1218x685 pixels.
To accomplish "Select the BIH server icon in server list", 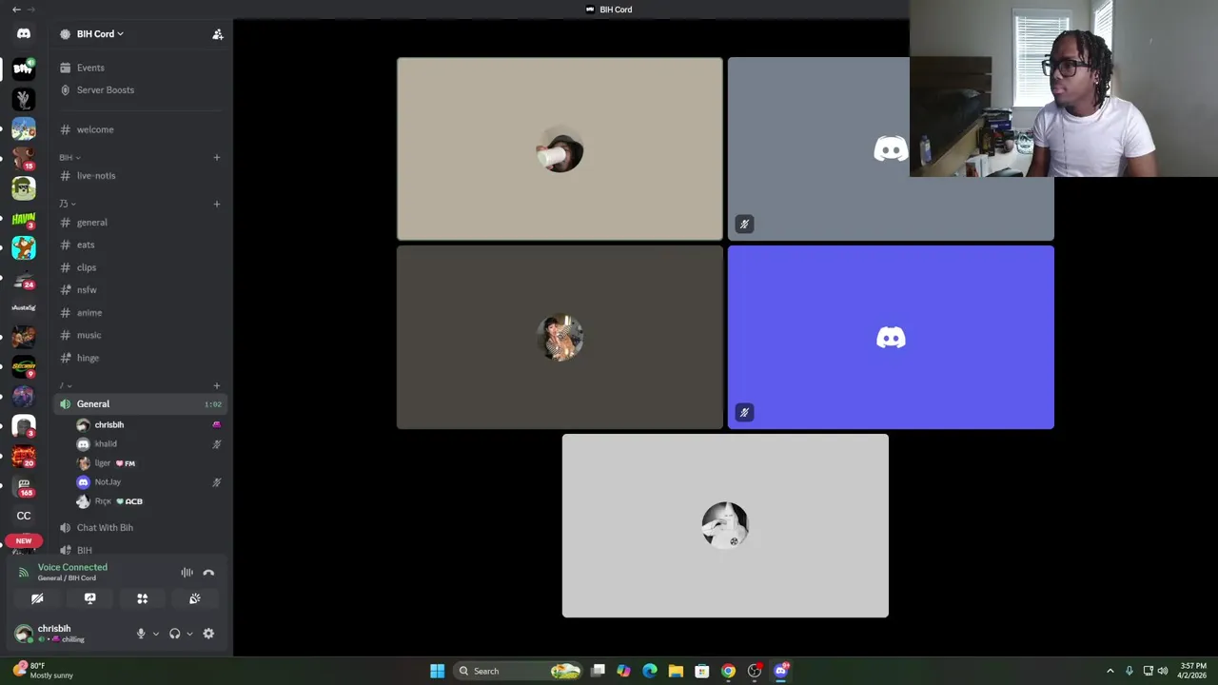I will 24,68.
